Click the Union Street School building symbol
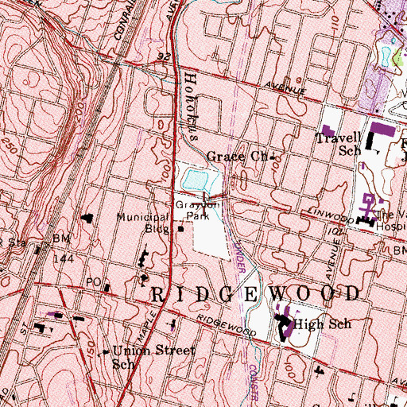This screenshot has height=407, width=407. [106, 352]
